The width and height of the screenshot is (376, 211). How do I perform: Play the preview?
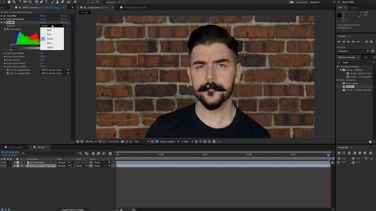click(x=348, y=42)
